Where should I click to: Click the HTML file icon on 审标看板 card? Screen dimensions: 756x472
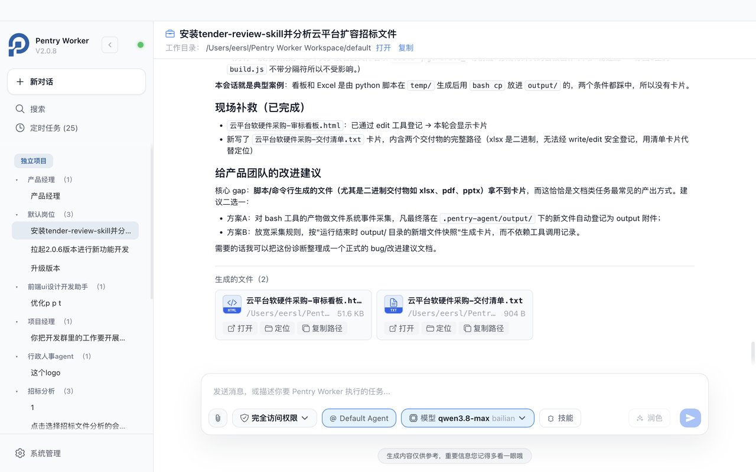232,304
